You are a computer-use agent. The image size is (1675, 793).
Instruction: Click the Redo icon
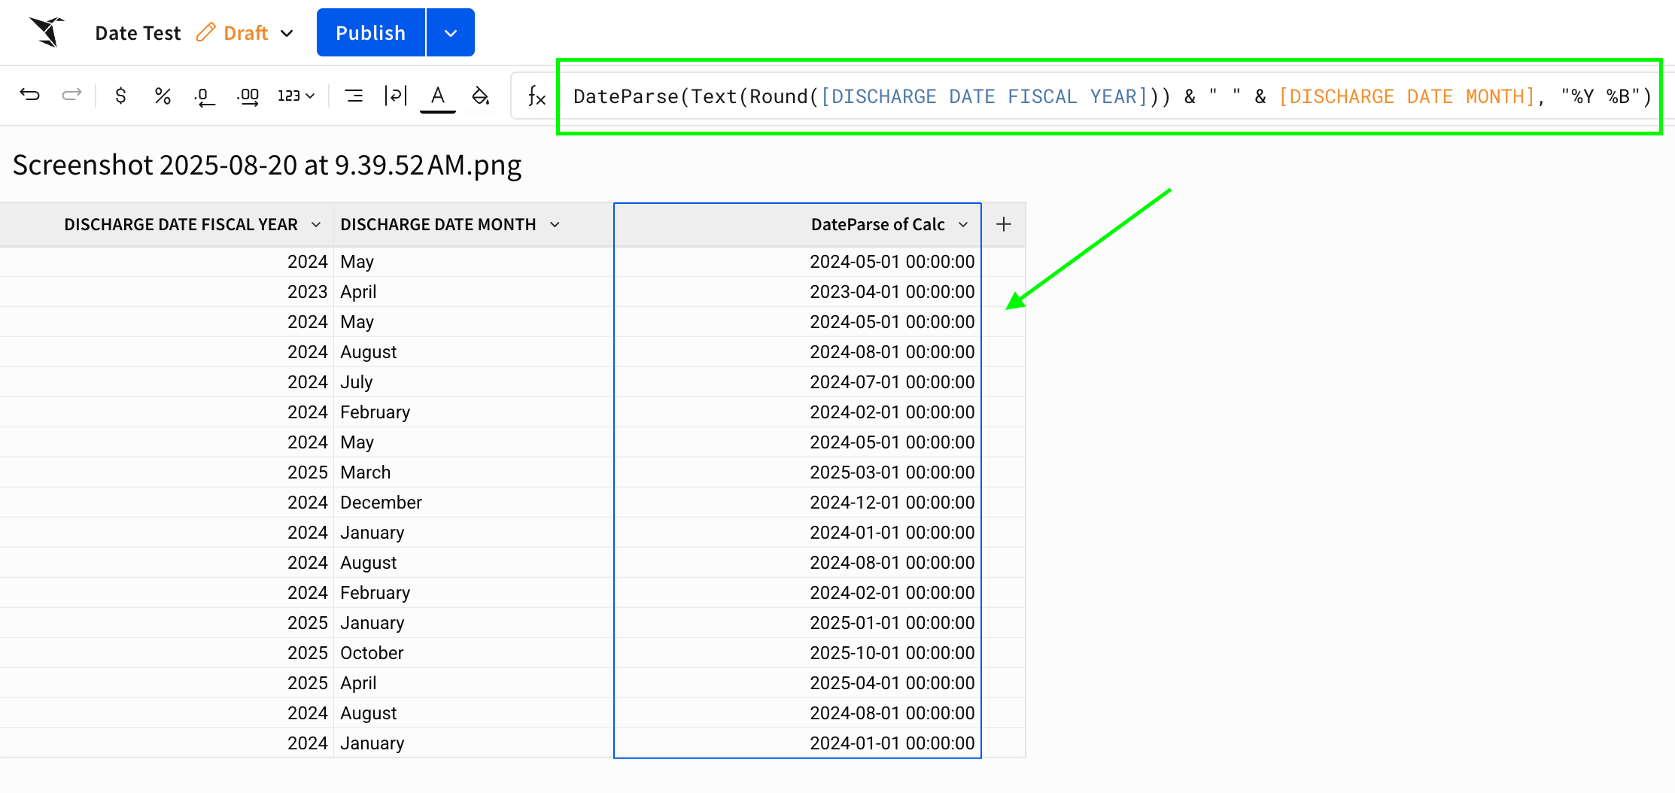(71, 96)
